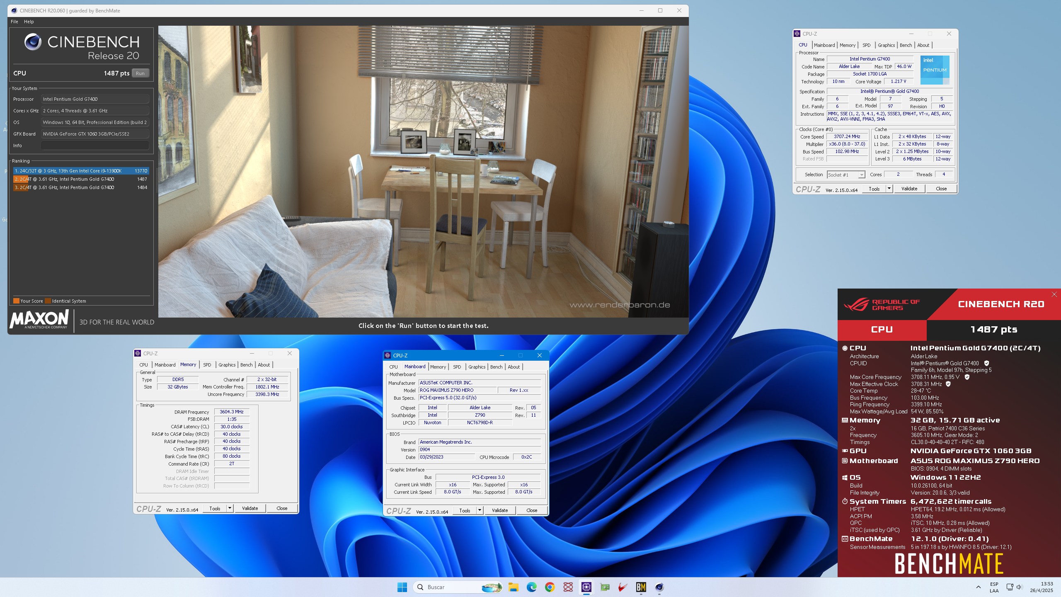This screenshot has height=597, width=1061.
Task: Click the rendered room image in Cinebench
Action: [423, 172]
